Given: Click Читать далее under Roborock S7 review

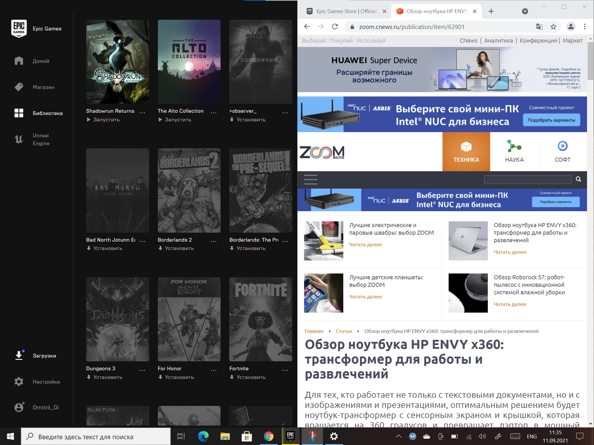Looking at the screenshot, I should pos(510,304).
